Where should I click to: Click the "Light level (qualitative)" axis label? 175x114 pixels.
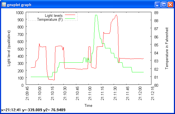coord(9,49)
